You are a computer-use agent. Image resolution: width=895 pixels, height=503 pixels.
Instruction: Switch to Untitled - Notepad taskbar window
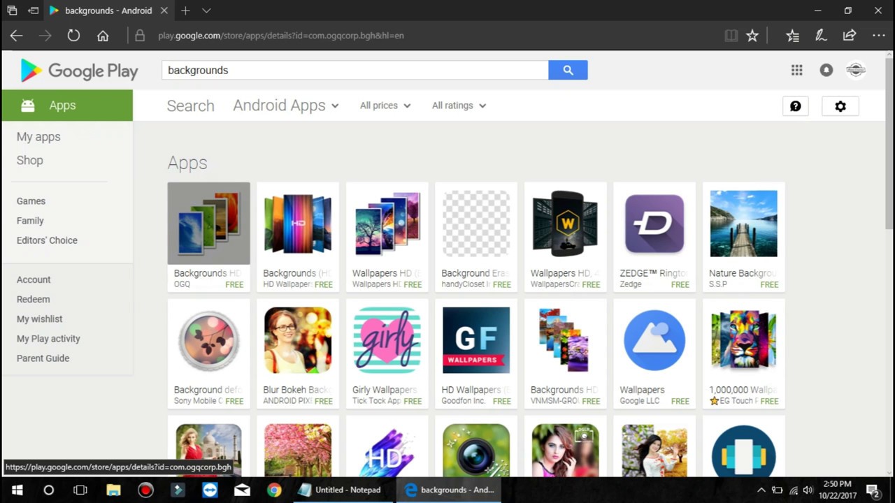click(x=341, y=490)
